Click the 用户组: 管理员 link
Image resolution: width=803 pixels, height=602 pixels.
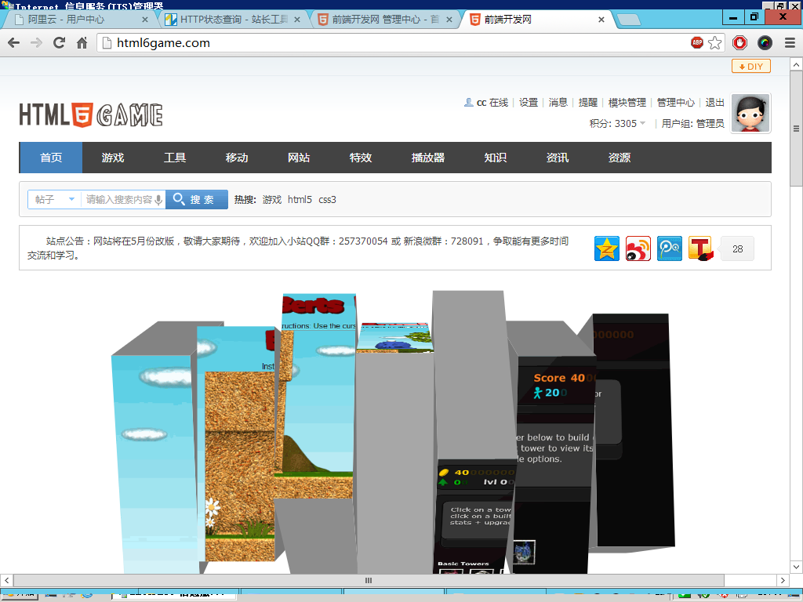(693, 123)
